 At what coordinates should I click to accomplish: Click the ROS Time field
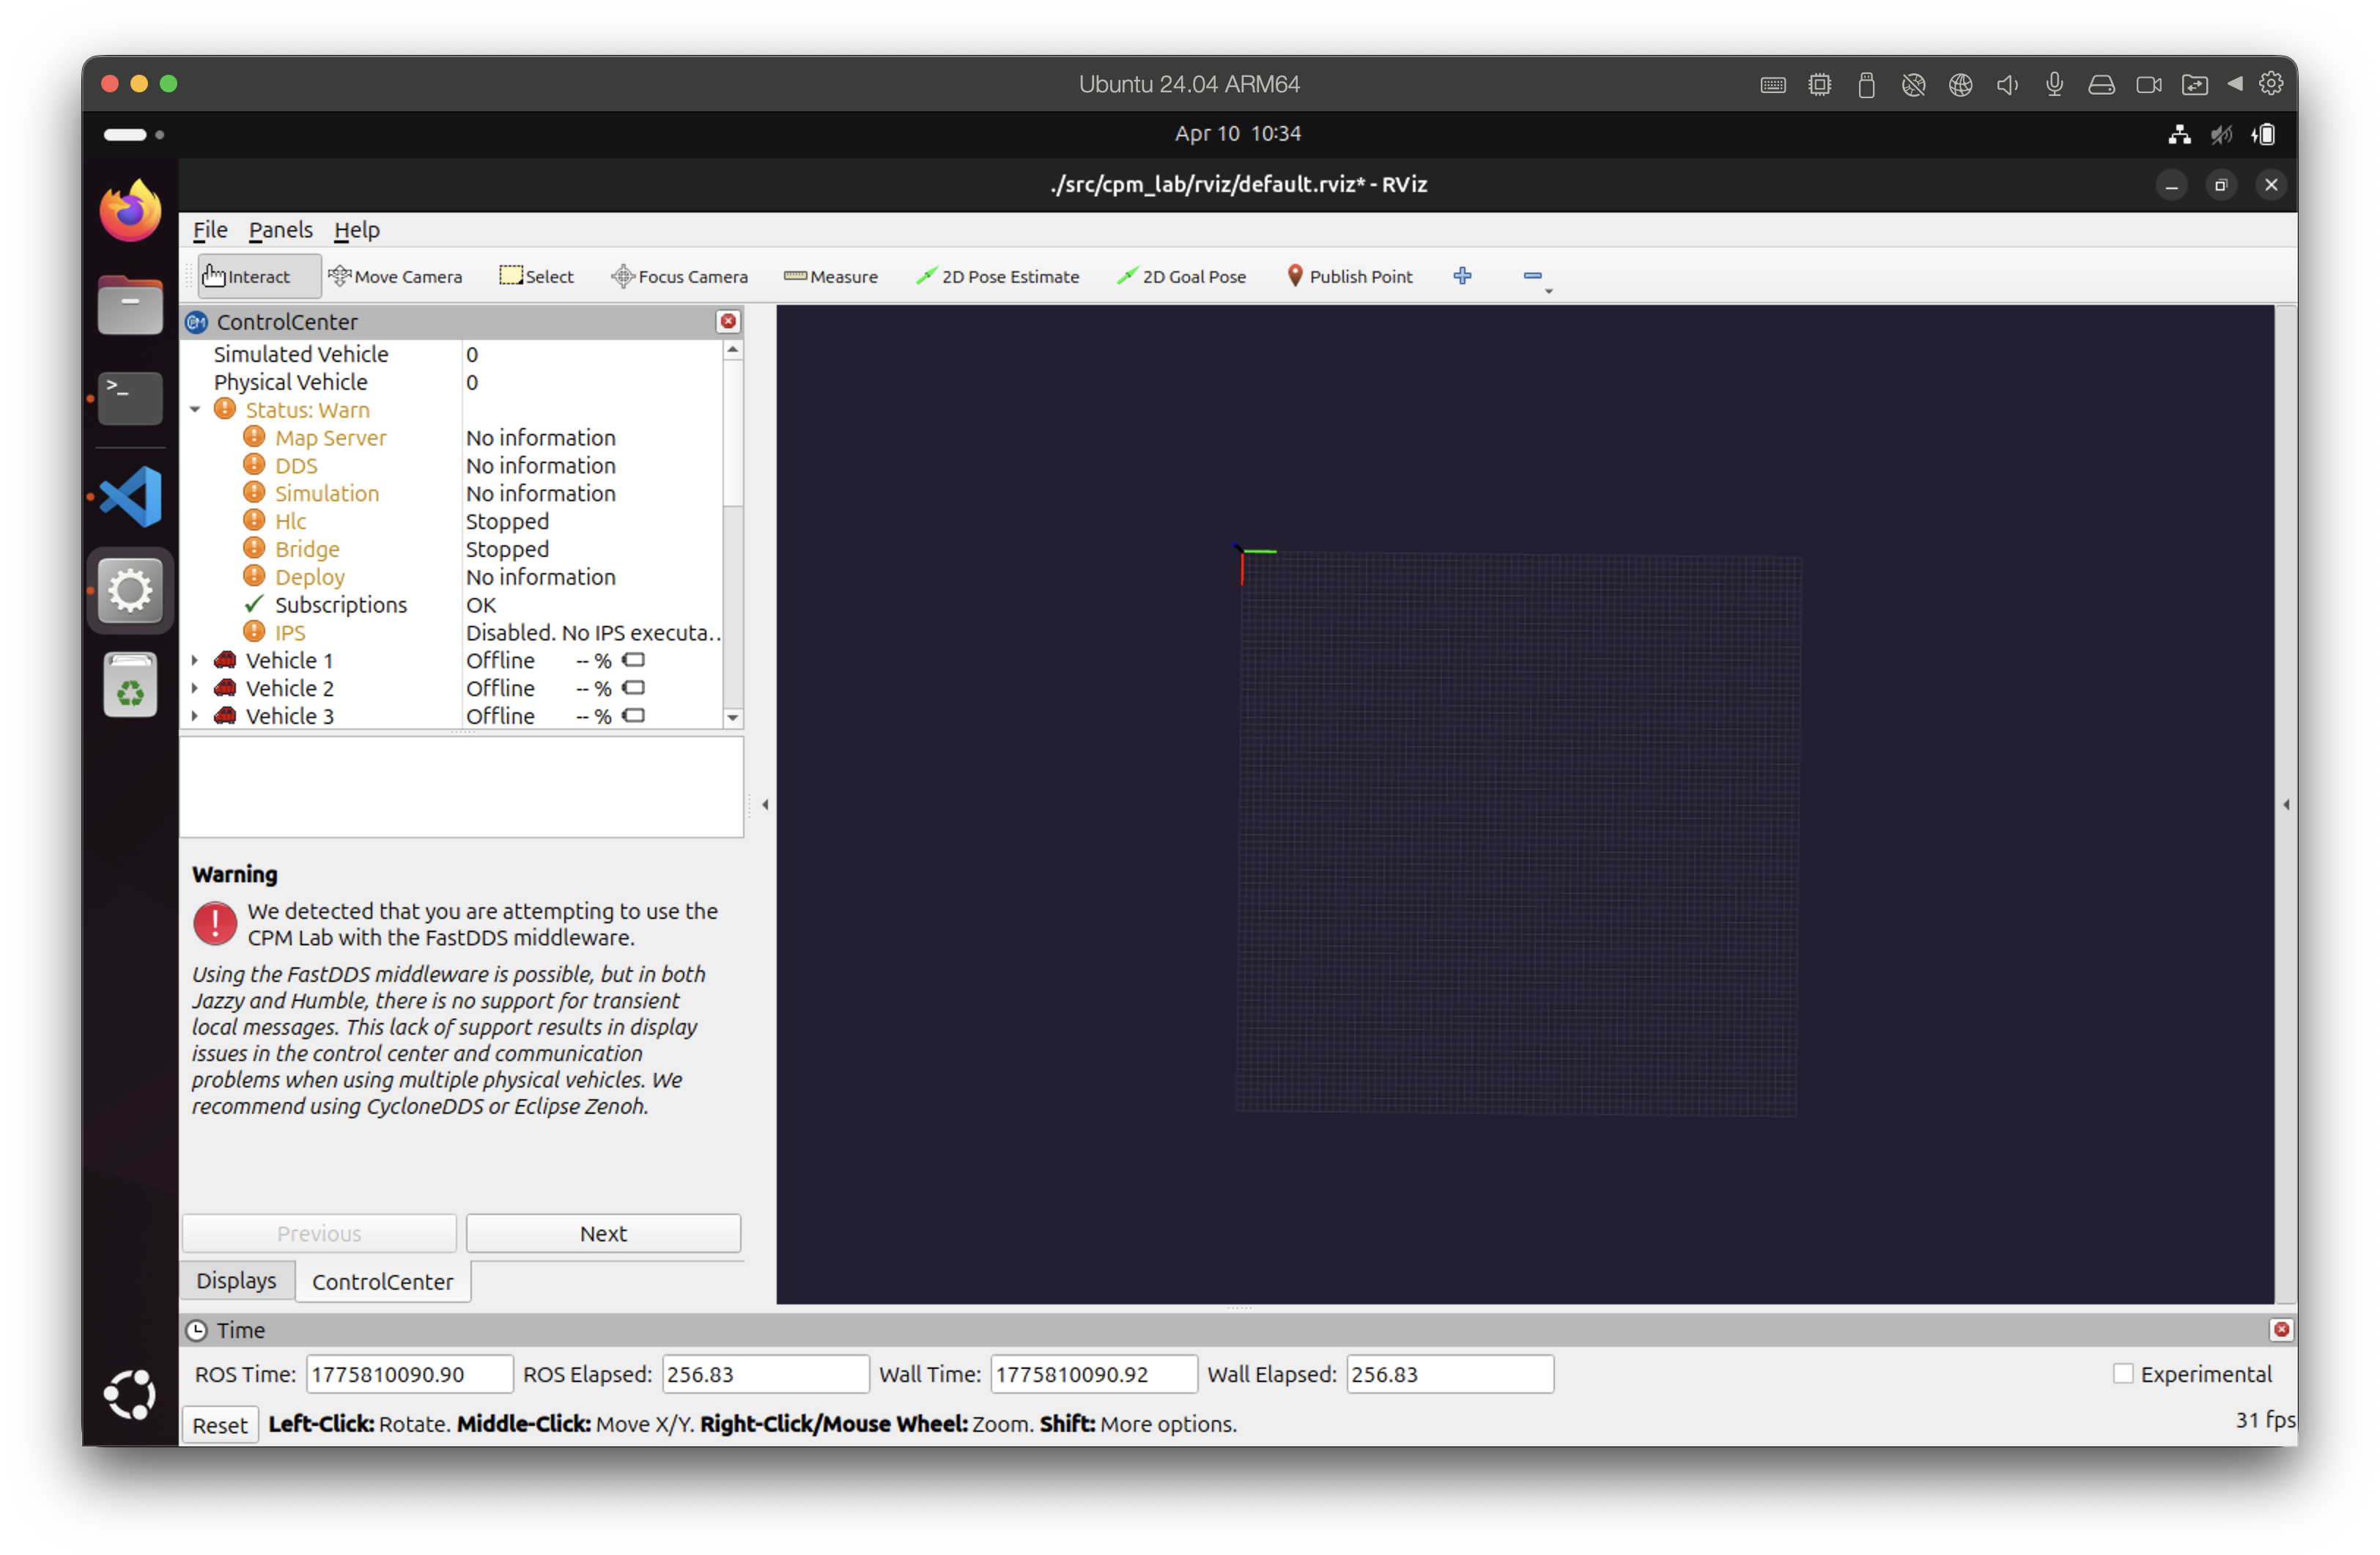(409, 1374)
